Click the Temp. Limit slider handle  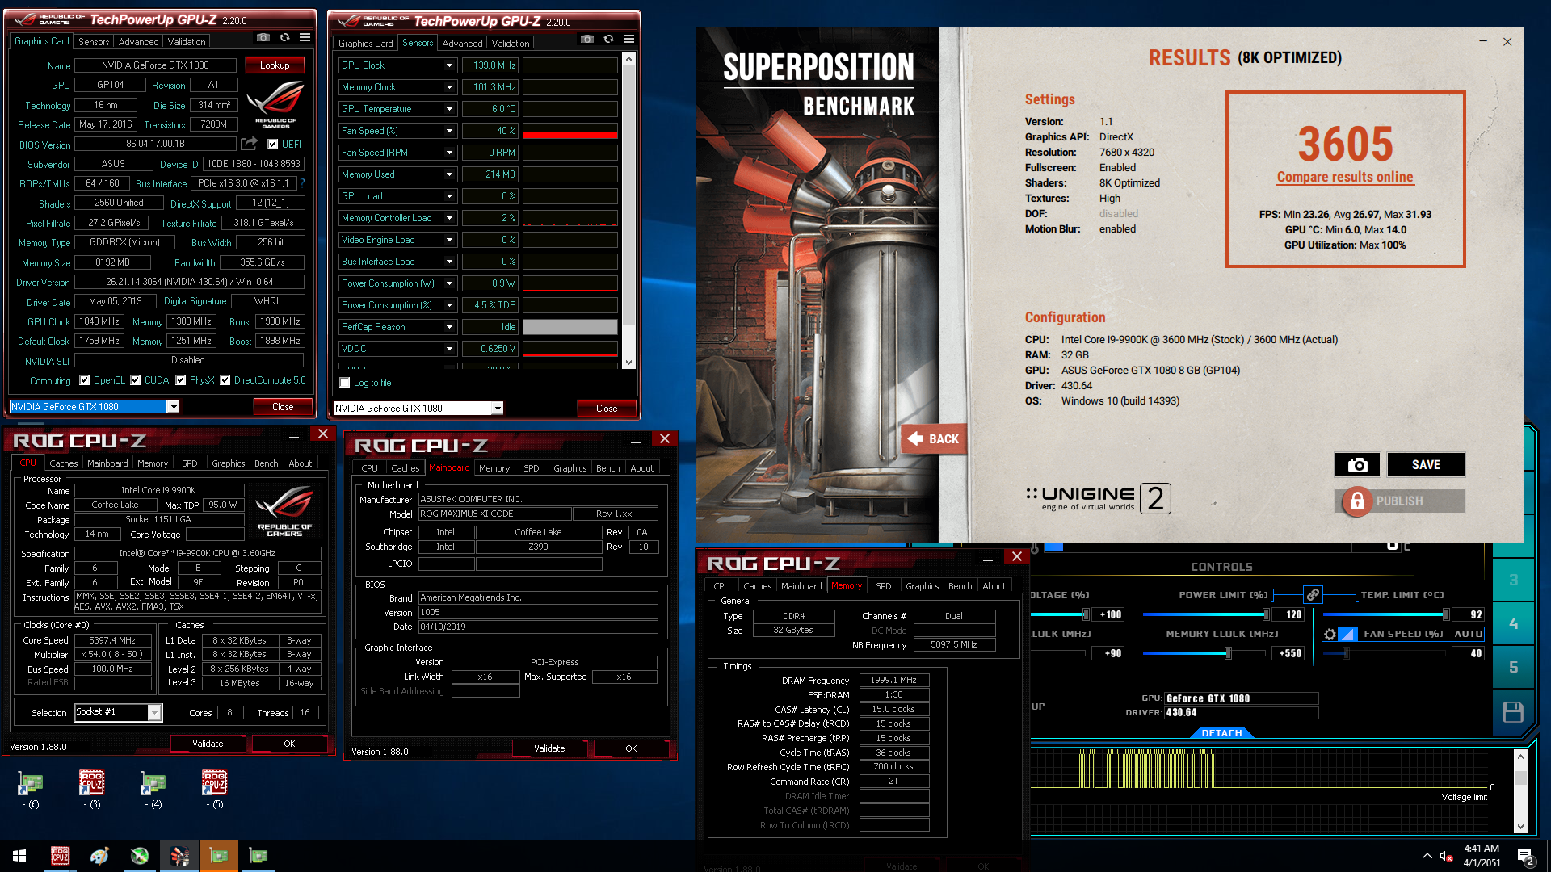coord(1446,614)
